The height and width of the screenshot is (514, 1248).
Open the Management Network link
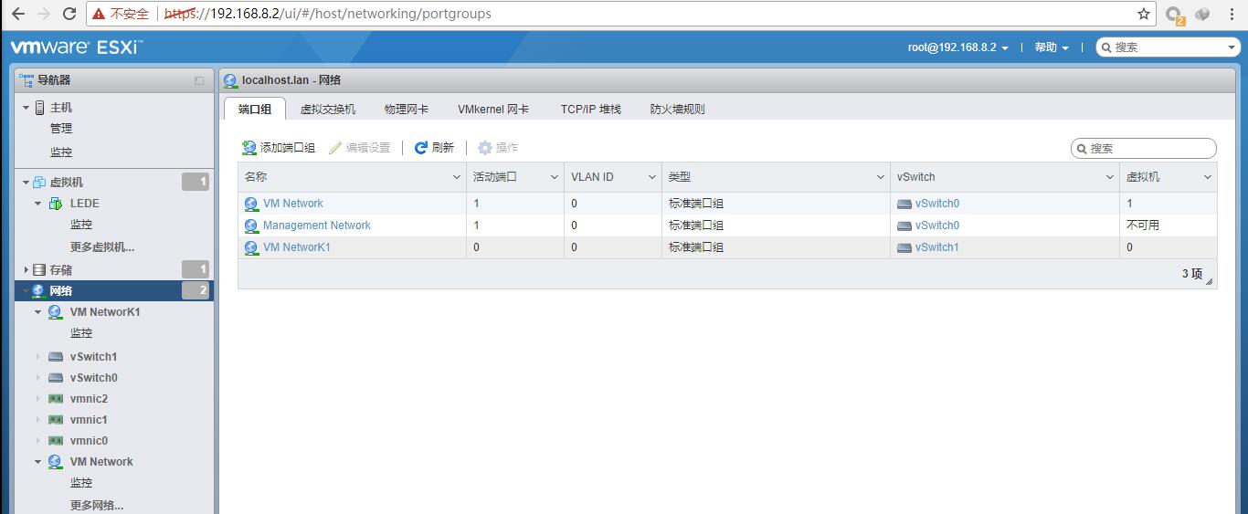click(x=317, y=226)
